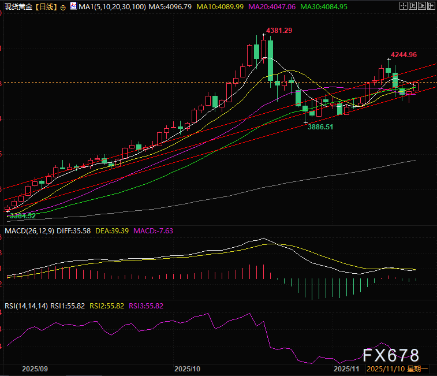Click the FX678 watermark logo
The image size is (437, 376).
[391, 355]
